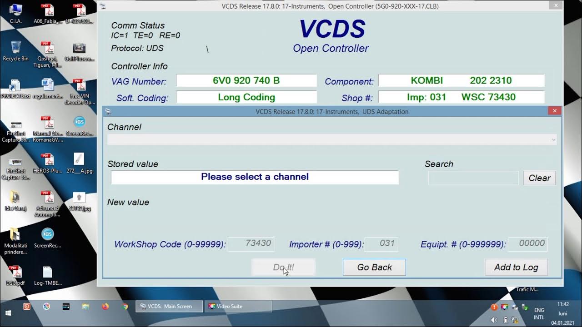Open the Modalitati prindere folder
This screenshot has width=582, height=327.
15,241
